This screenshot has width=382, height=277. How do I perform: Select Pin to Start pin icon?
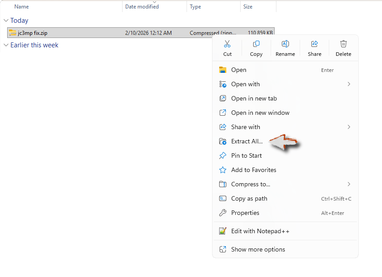click(x=223, y=155)
